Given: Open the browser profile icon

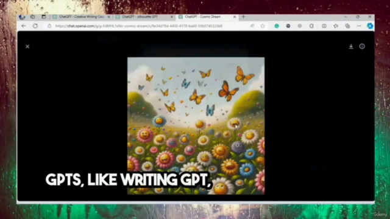Looking at the screenshot, I should (x=22, y=16).
